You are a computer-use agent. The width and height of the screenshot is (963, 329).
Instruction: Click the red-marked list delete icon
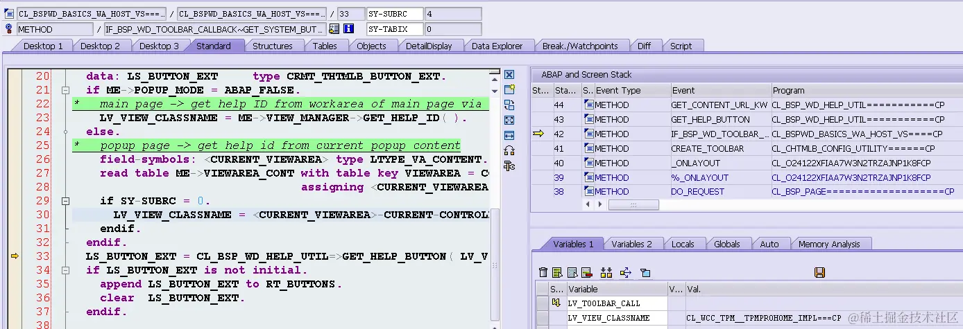(586, 273)
